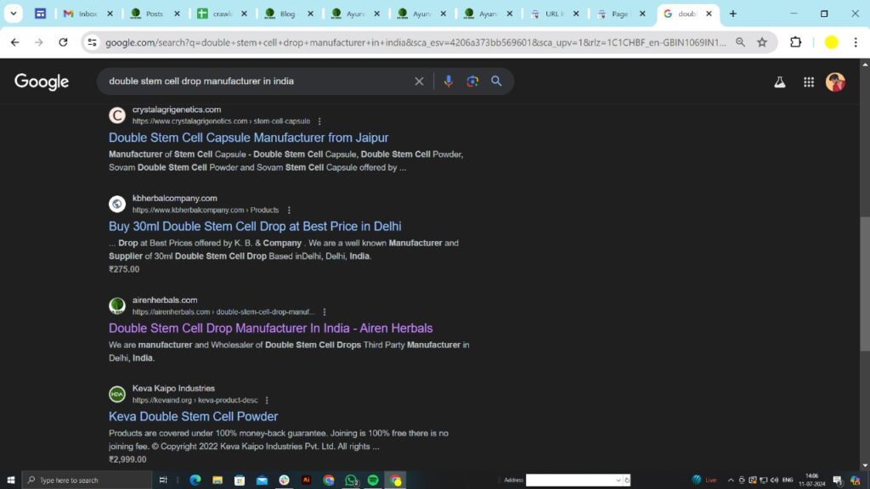The width and height of the screenshot is (870, 489).
Task: Switch to the Page tab
Action: pyautogui.click(x=620, y=14)
